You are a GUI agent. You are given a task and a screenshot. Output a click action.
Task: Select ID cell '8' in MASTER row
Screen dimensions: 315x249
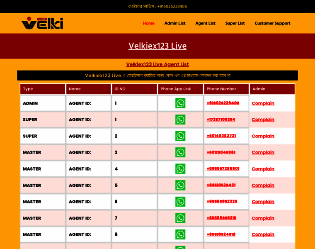pos(134,234)
